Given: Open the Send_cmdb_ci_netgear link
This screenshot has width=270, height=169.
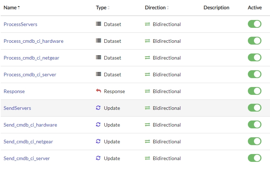Looking at the screenshot, I should pos(28,142).
